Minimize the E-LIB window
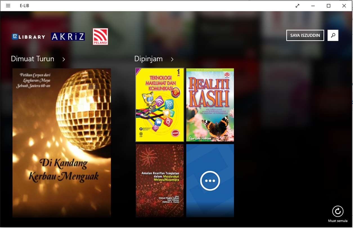Image resolution: width=353 pixels, height=228 pixels. [313, 6]
